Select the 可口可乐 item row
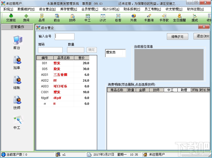 tap(63, 86)
